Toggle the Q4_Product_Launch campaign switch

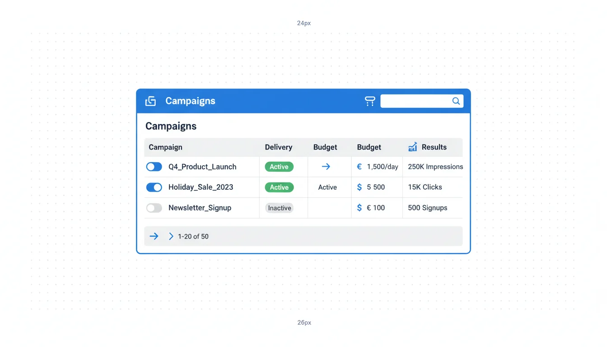pyautogui.click(x=154, y=167)
